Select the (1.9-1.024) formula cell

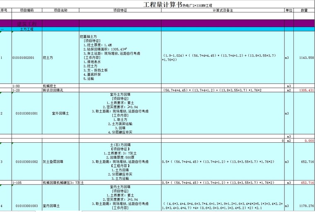point(223,58)
